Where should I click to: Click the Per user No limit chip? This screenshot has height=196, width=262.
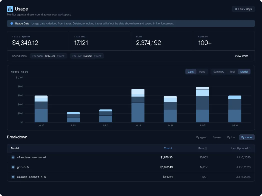(87, 56)
